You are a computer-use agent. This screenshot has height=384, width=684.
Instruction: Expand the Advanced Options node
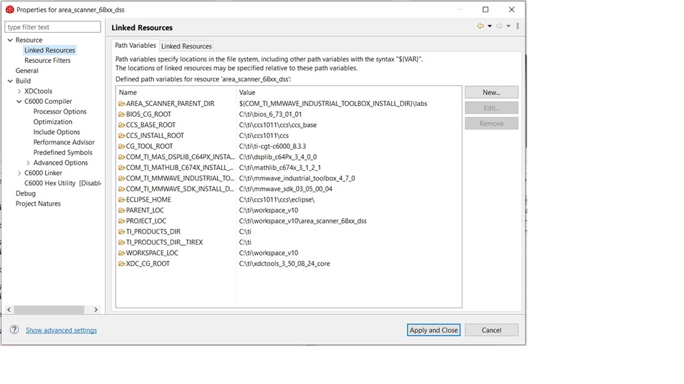[x=28, y=163]
